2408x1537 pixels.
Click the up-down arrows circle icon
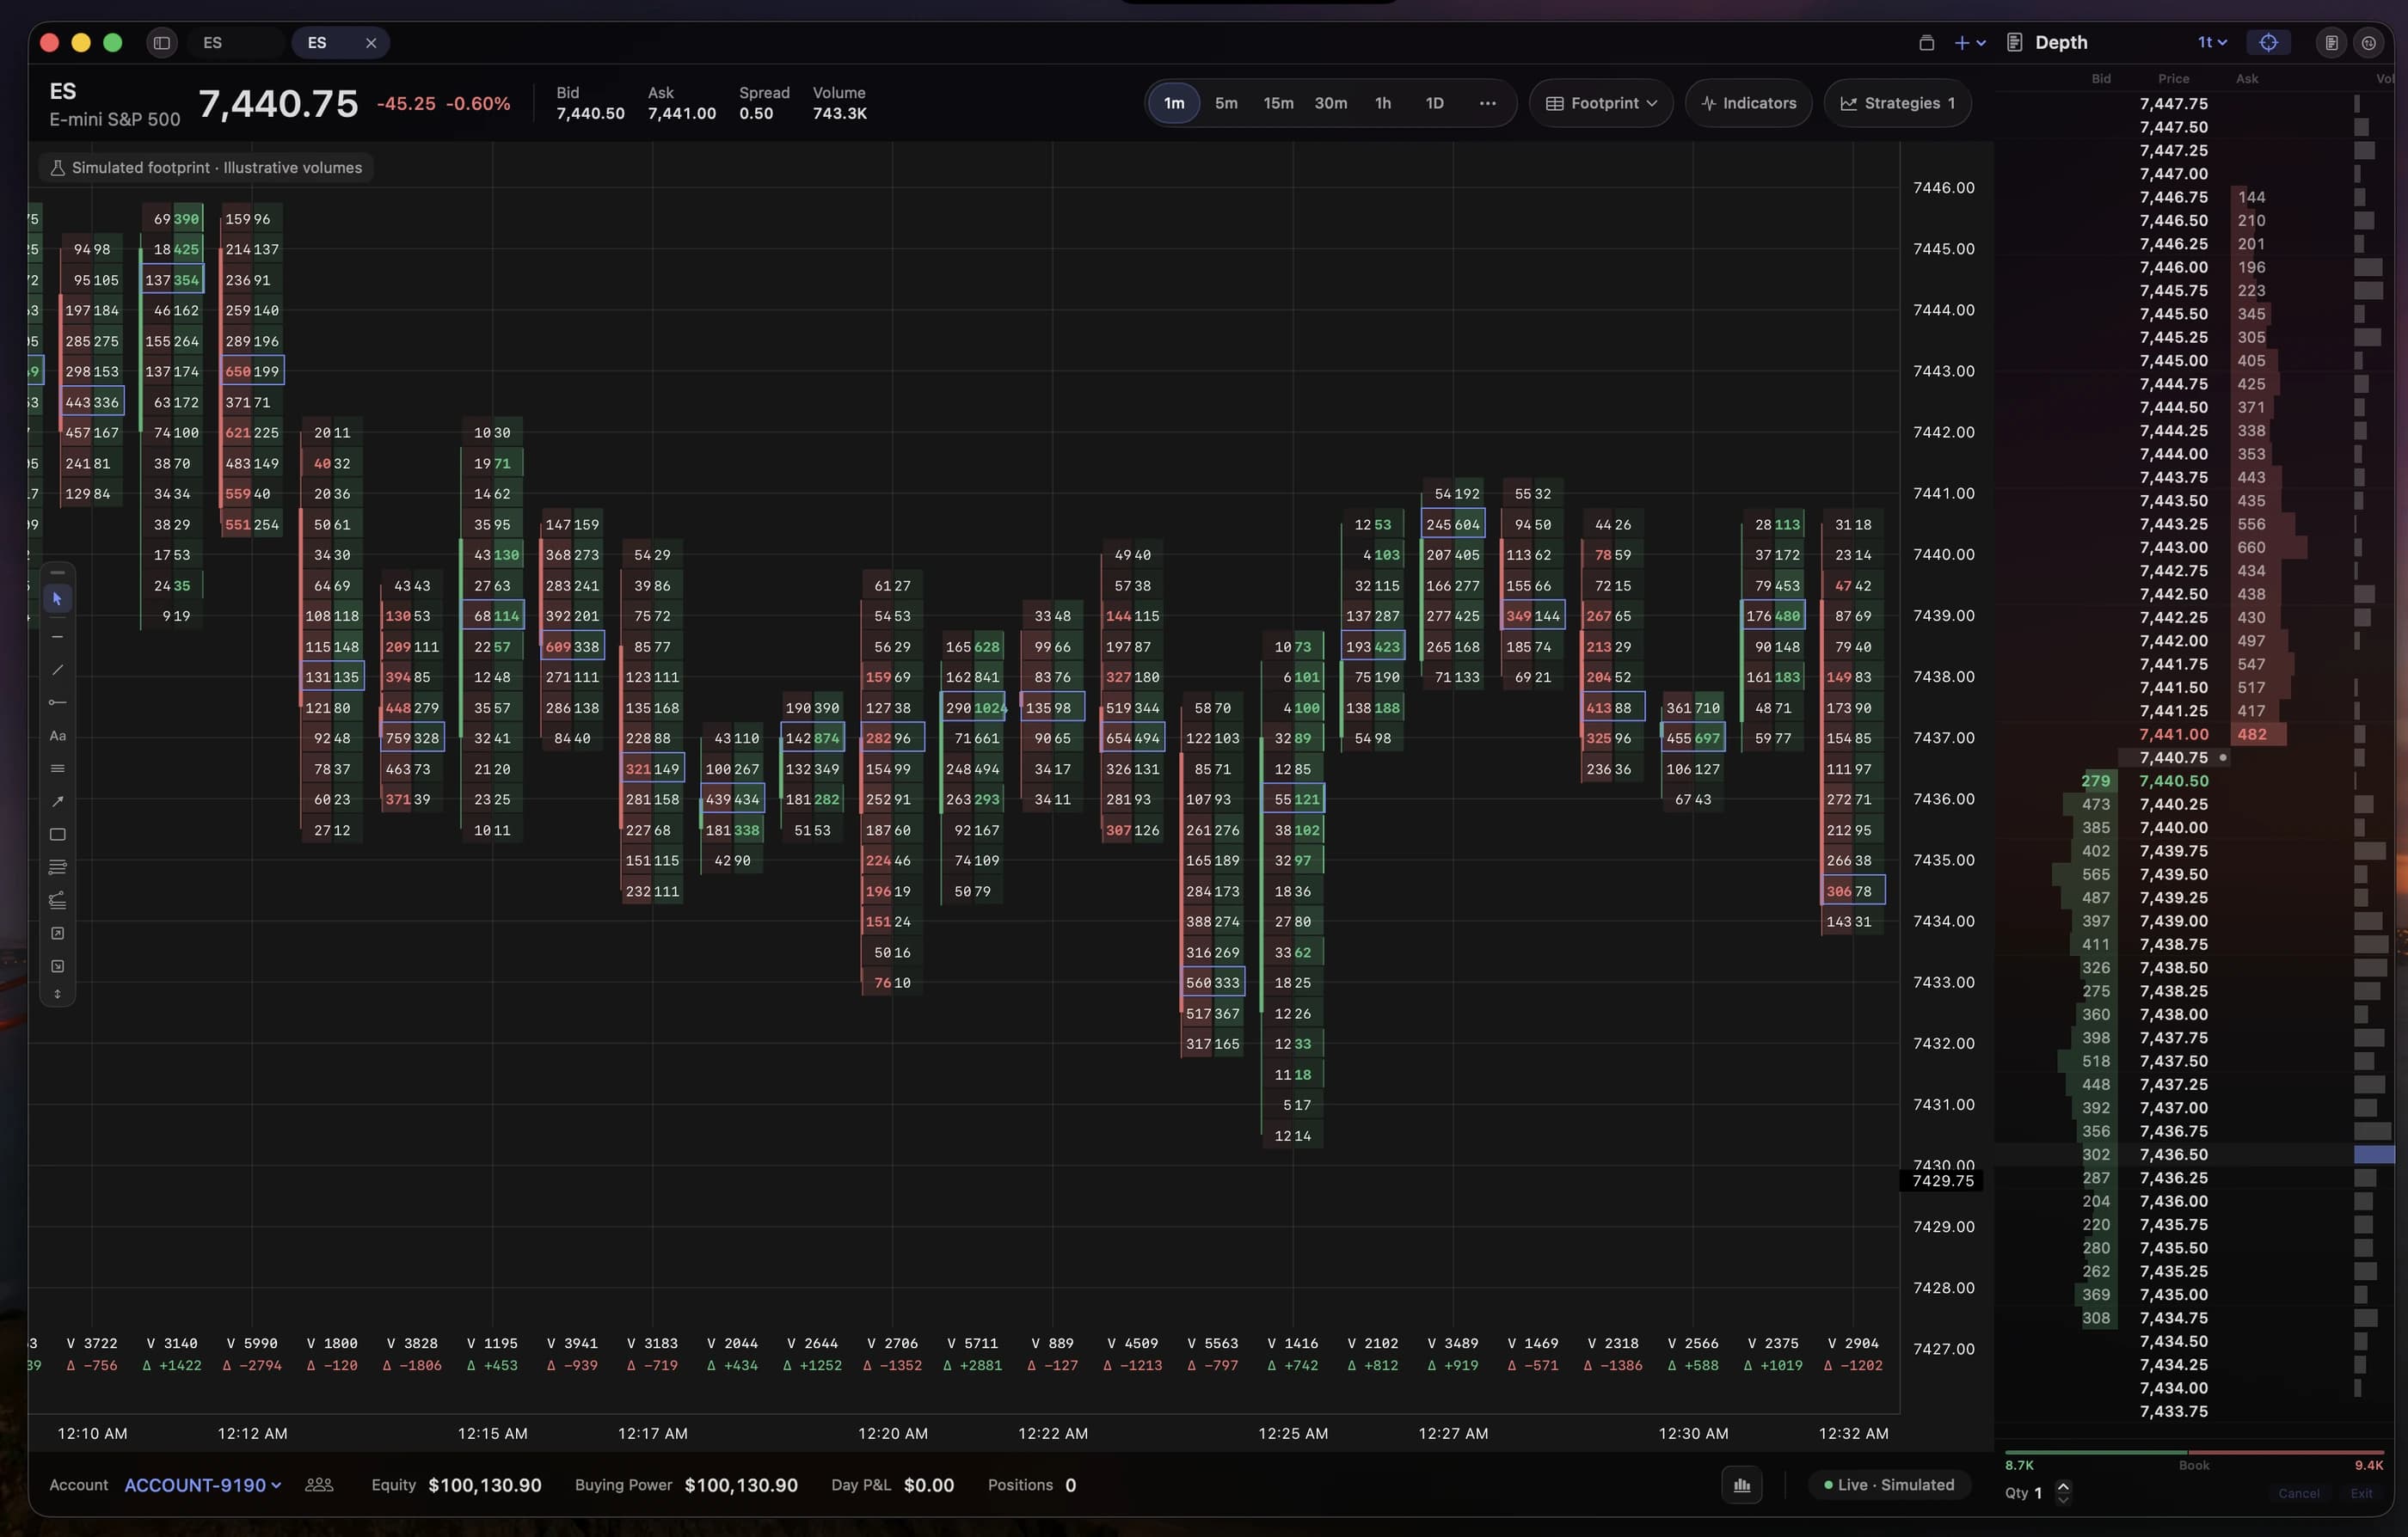pos(2369,43)
